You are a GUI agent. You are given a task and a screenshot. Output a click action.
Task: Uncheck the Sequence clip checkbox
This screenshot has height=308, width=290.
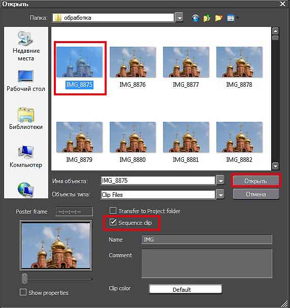coord(113,222)
